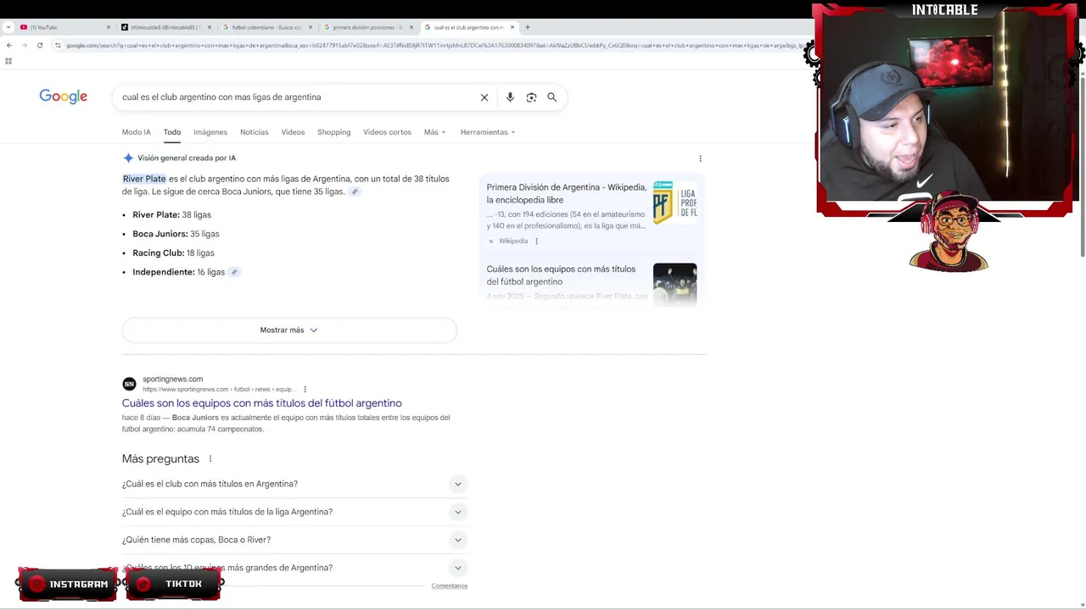1086x610 pixels.
Task: Click the football player thumbnail in second source card
Action: [x=675, y=284]
